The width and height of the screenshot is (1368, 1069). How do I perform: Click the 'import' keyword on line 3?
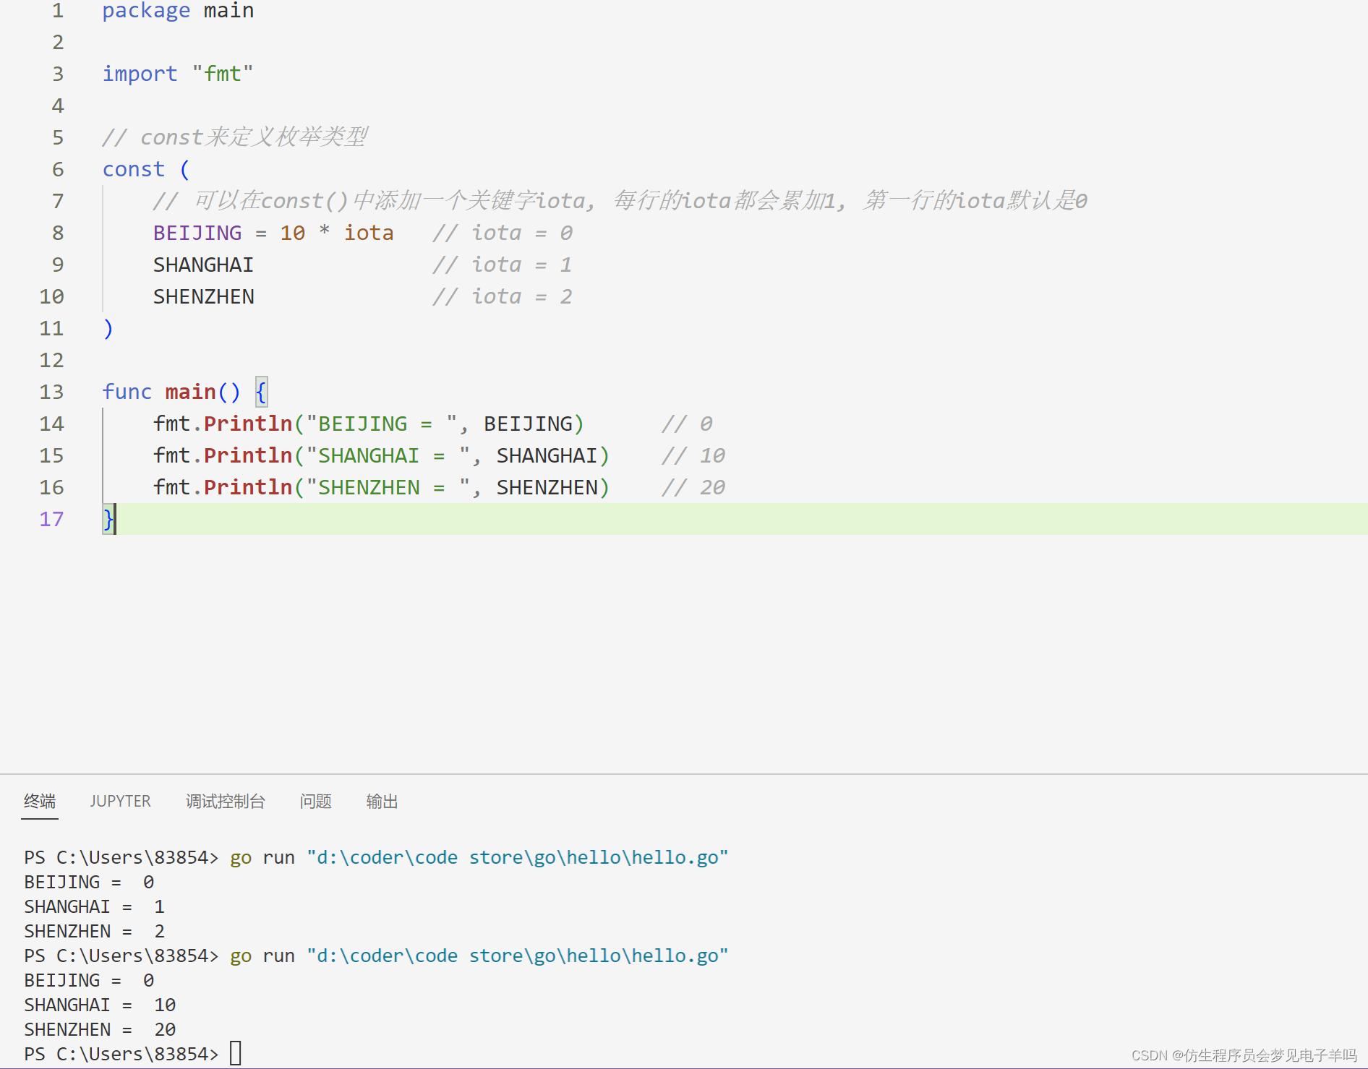click(140, 74)
